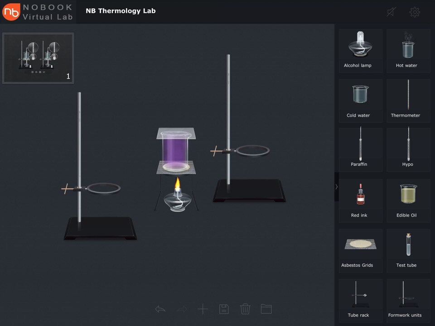Screen dimensions: 435x326
Task: Pick the Hot water beaker
Action: (408, 50)
